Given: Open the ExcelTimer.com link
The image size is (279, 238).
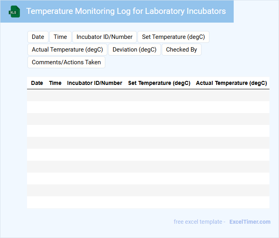Looking at the screenshot, I should pyautogui.click(x=250, y=222).
